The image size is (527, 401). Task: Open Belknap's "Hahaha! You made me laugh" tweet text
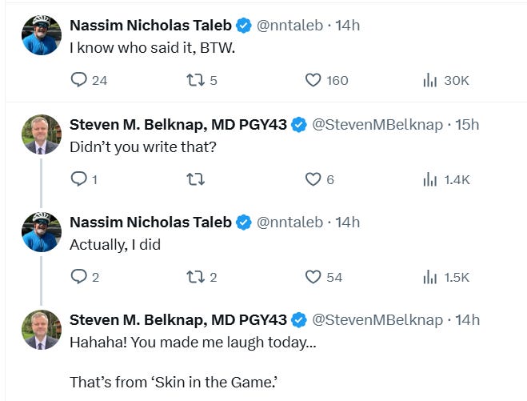(192, 343)
